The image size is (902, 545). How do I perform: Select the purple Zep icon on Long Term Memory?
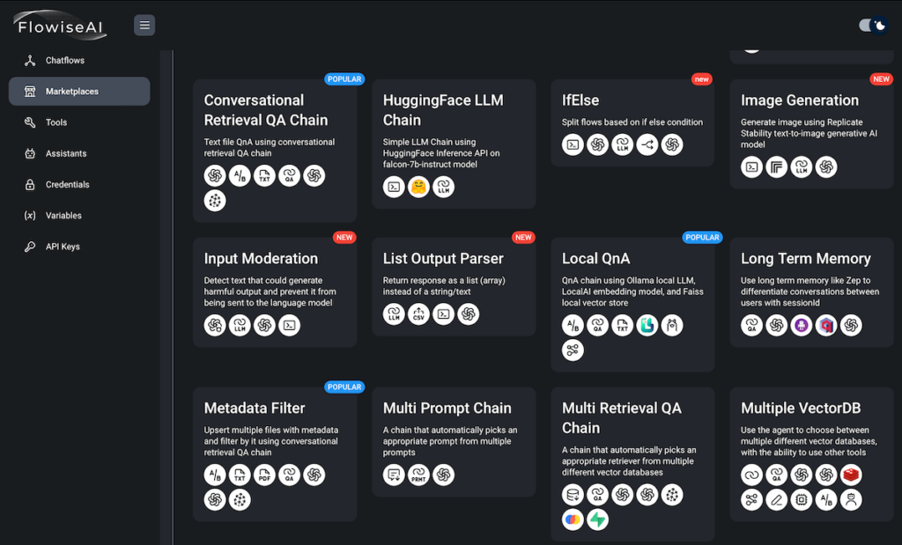800,325
